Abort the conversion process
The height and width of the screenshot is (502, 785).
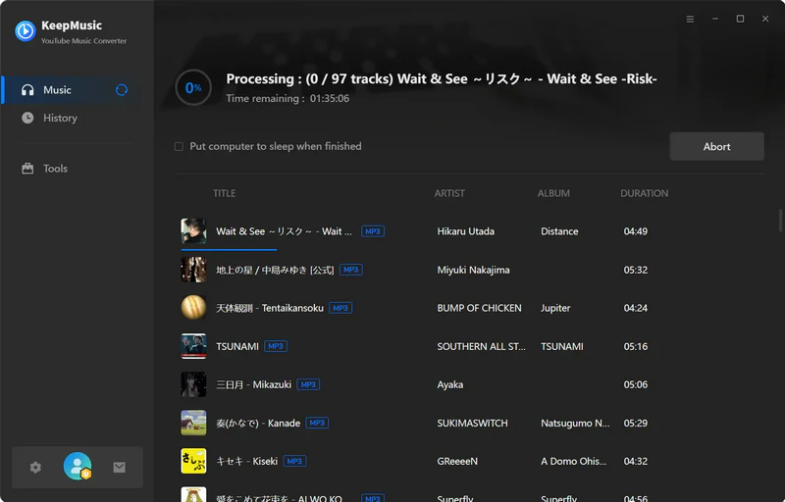716,147
